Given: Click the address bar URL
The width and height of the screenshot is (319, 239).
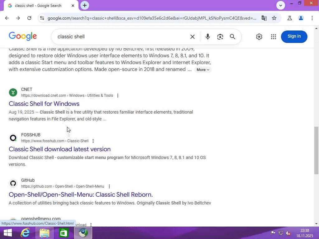Looking at the screenshot, I should point(152,18).
